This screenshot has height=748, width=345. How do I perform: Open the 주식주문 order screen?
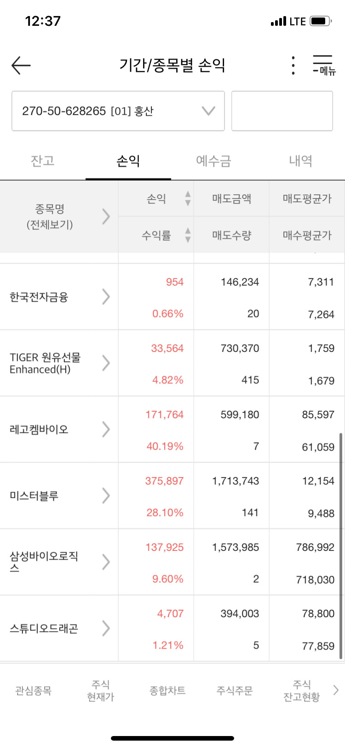[x=235, y=690]
